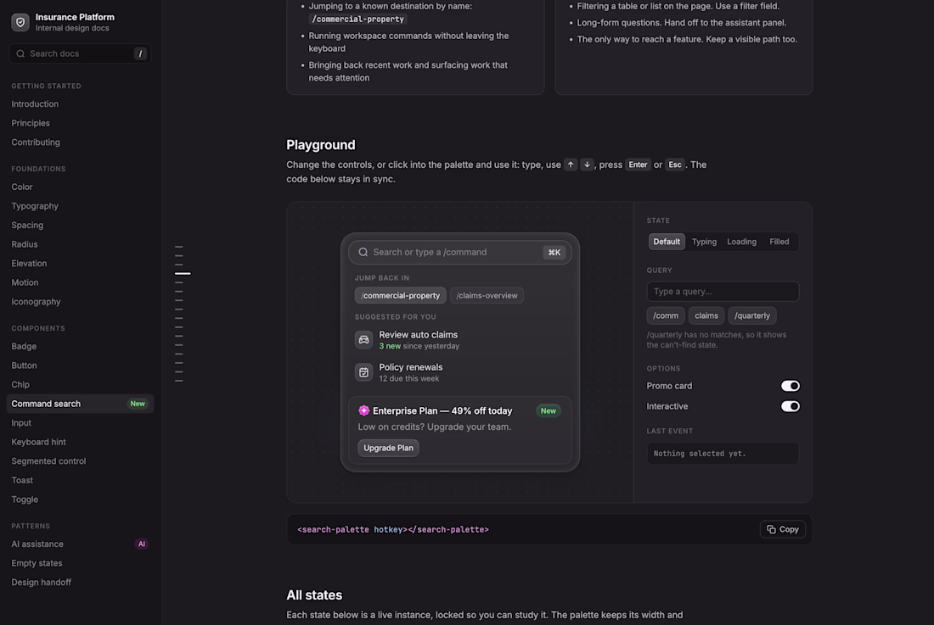Select the Default state tab
Screen dimensions: 934x625
point(666,242)
